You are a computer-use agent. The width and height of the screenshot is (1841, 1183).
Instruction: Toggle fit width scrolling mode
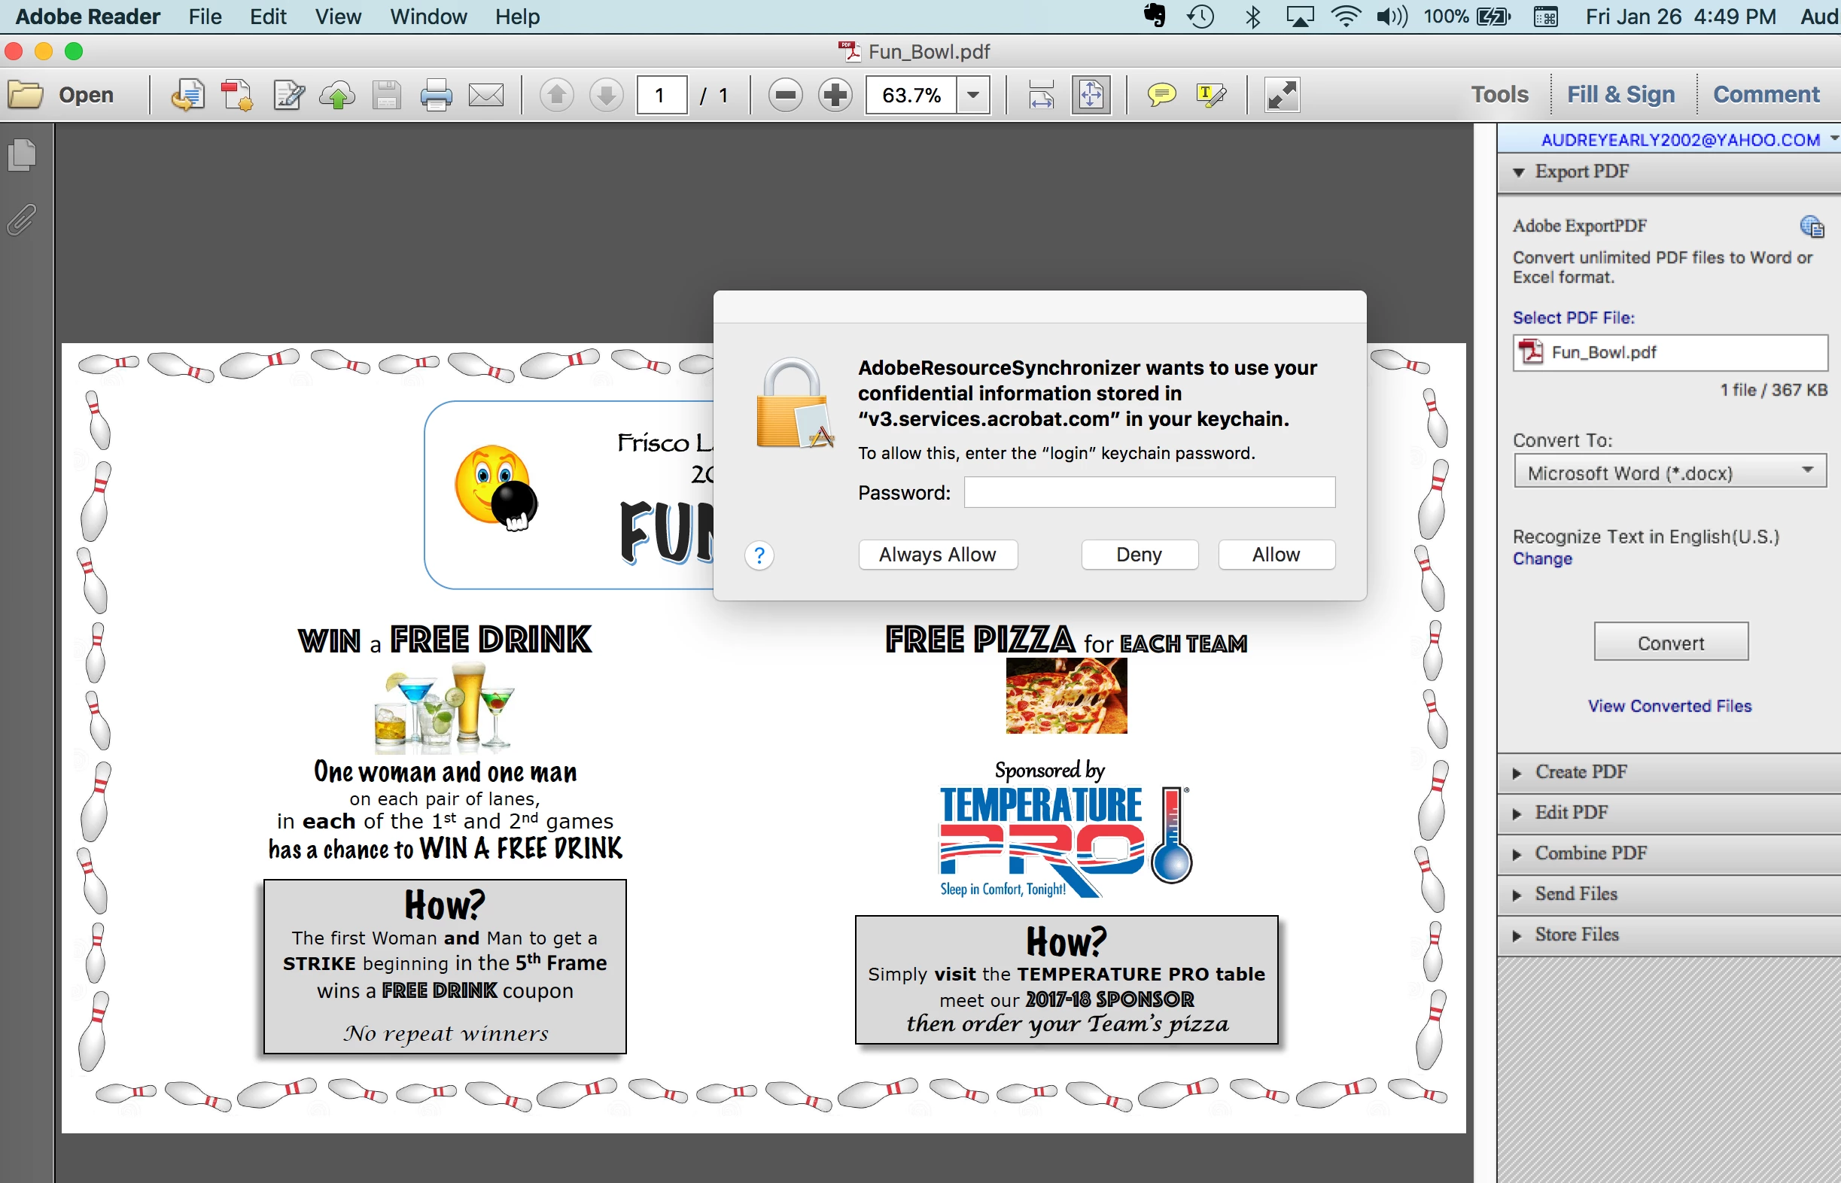point(1041,96)
